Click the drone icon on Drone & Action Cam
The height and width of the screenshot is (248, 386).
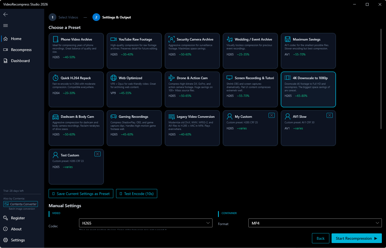pos(171,78)
